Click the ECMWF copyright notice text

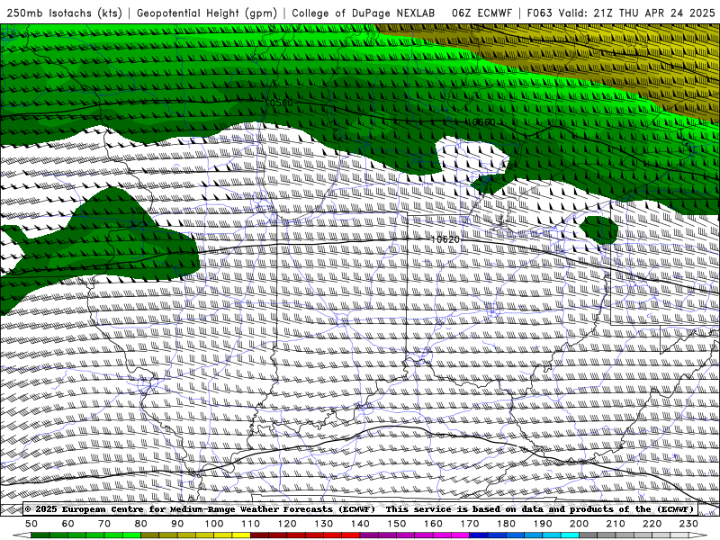coord(359,508)
